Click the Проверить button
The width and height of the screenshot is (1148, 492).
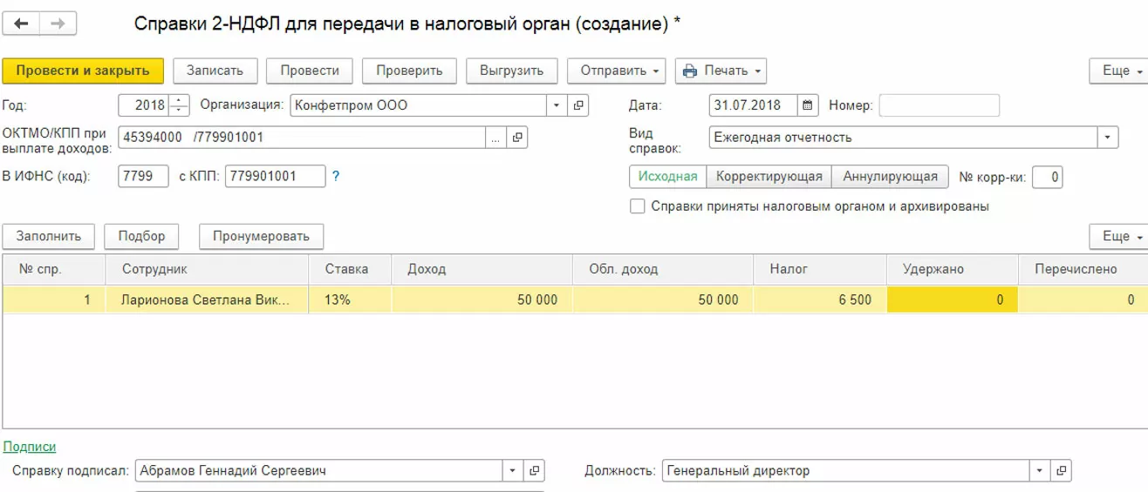[x=409, y=71]
